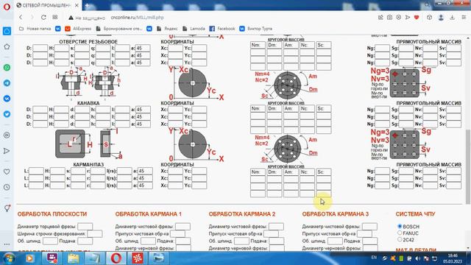Click the 'ОТВЕРСТИЕ РЕЗЬБОВОЕ' heading
The image size is (471, 265).
[88, 42]
